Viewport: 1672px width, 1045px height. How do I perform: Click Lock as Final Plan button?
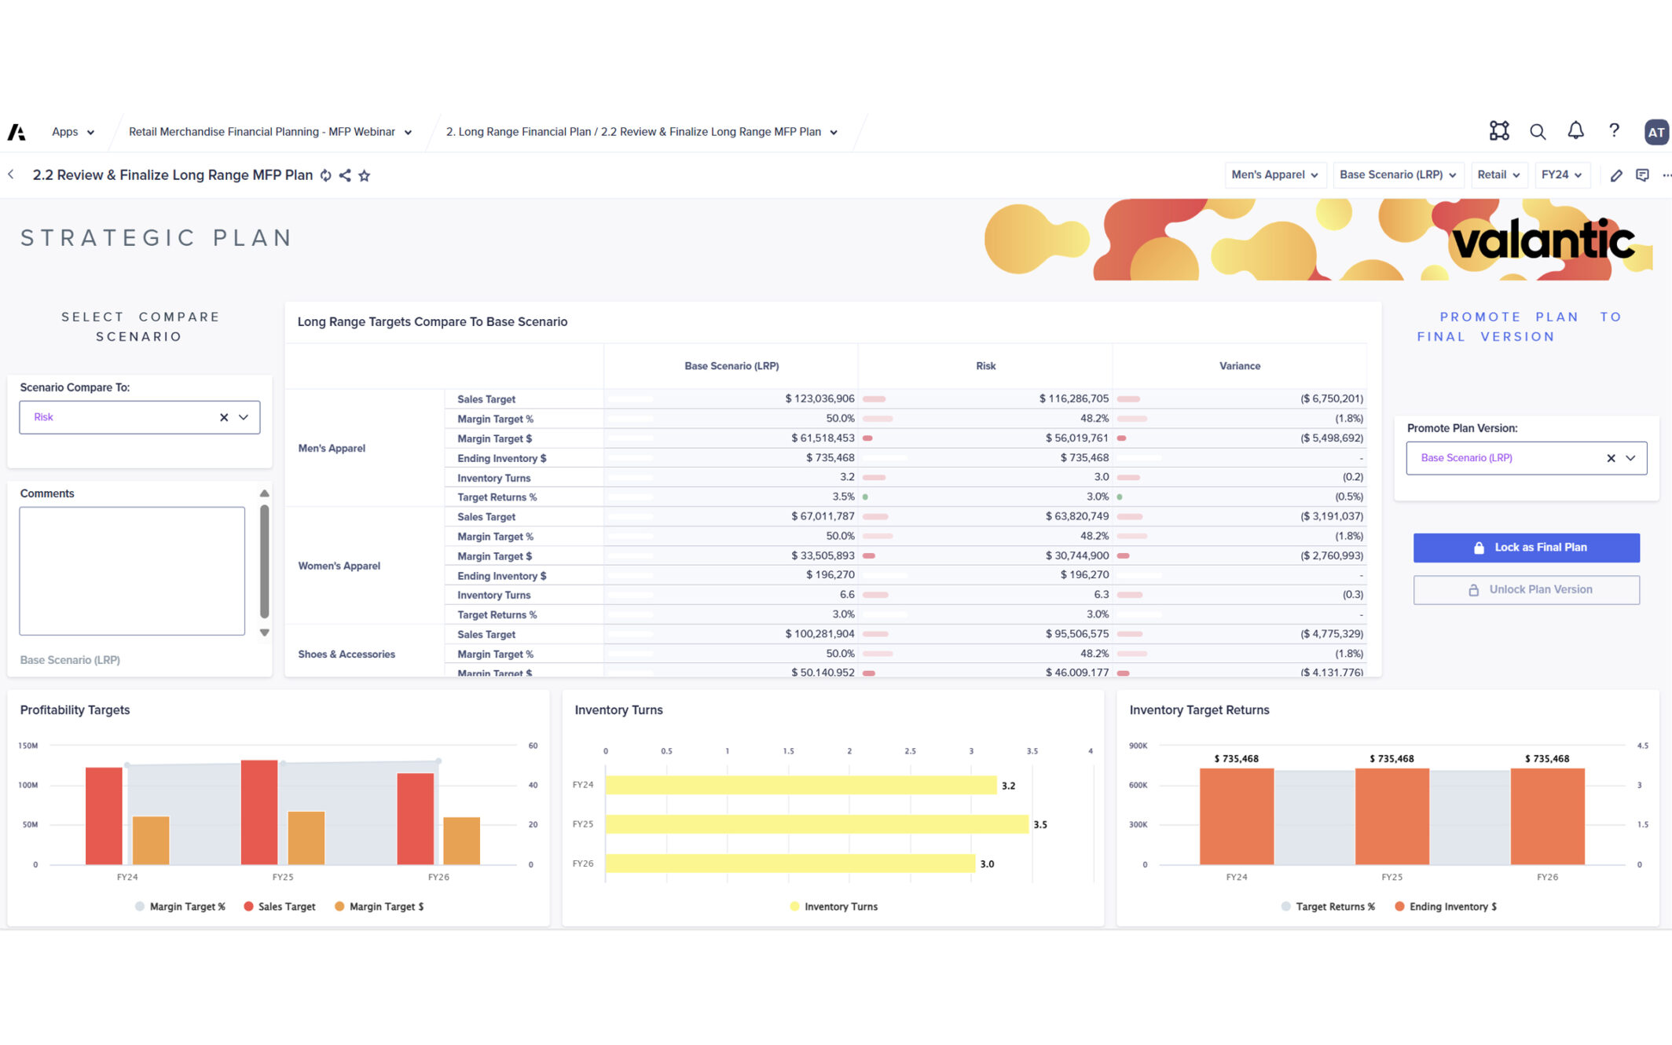click(x=1526, y=548)
